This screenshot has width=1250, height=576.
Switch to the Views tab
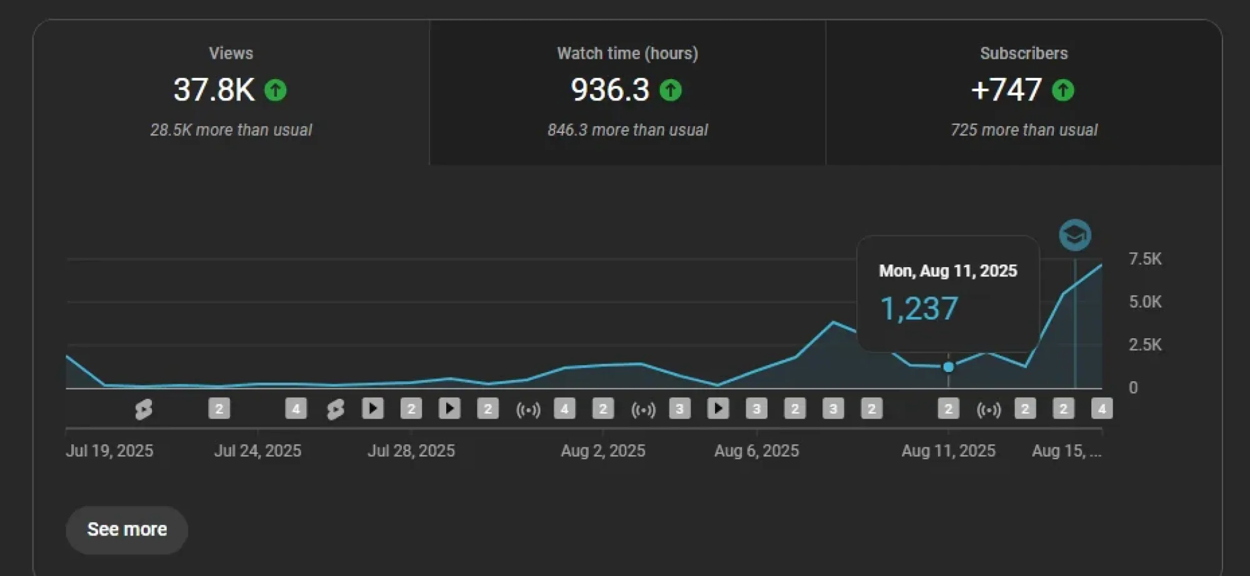[231, 91]
